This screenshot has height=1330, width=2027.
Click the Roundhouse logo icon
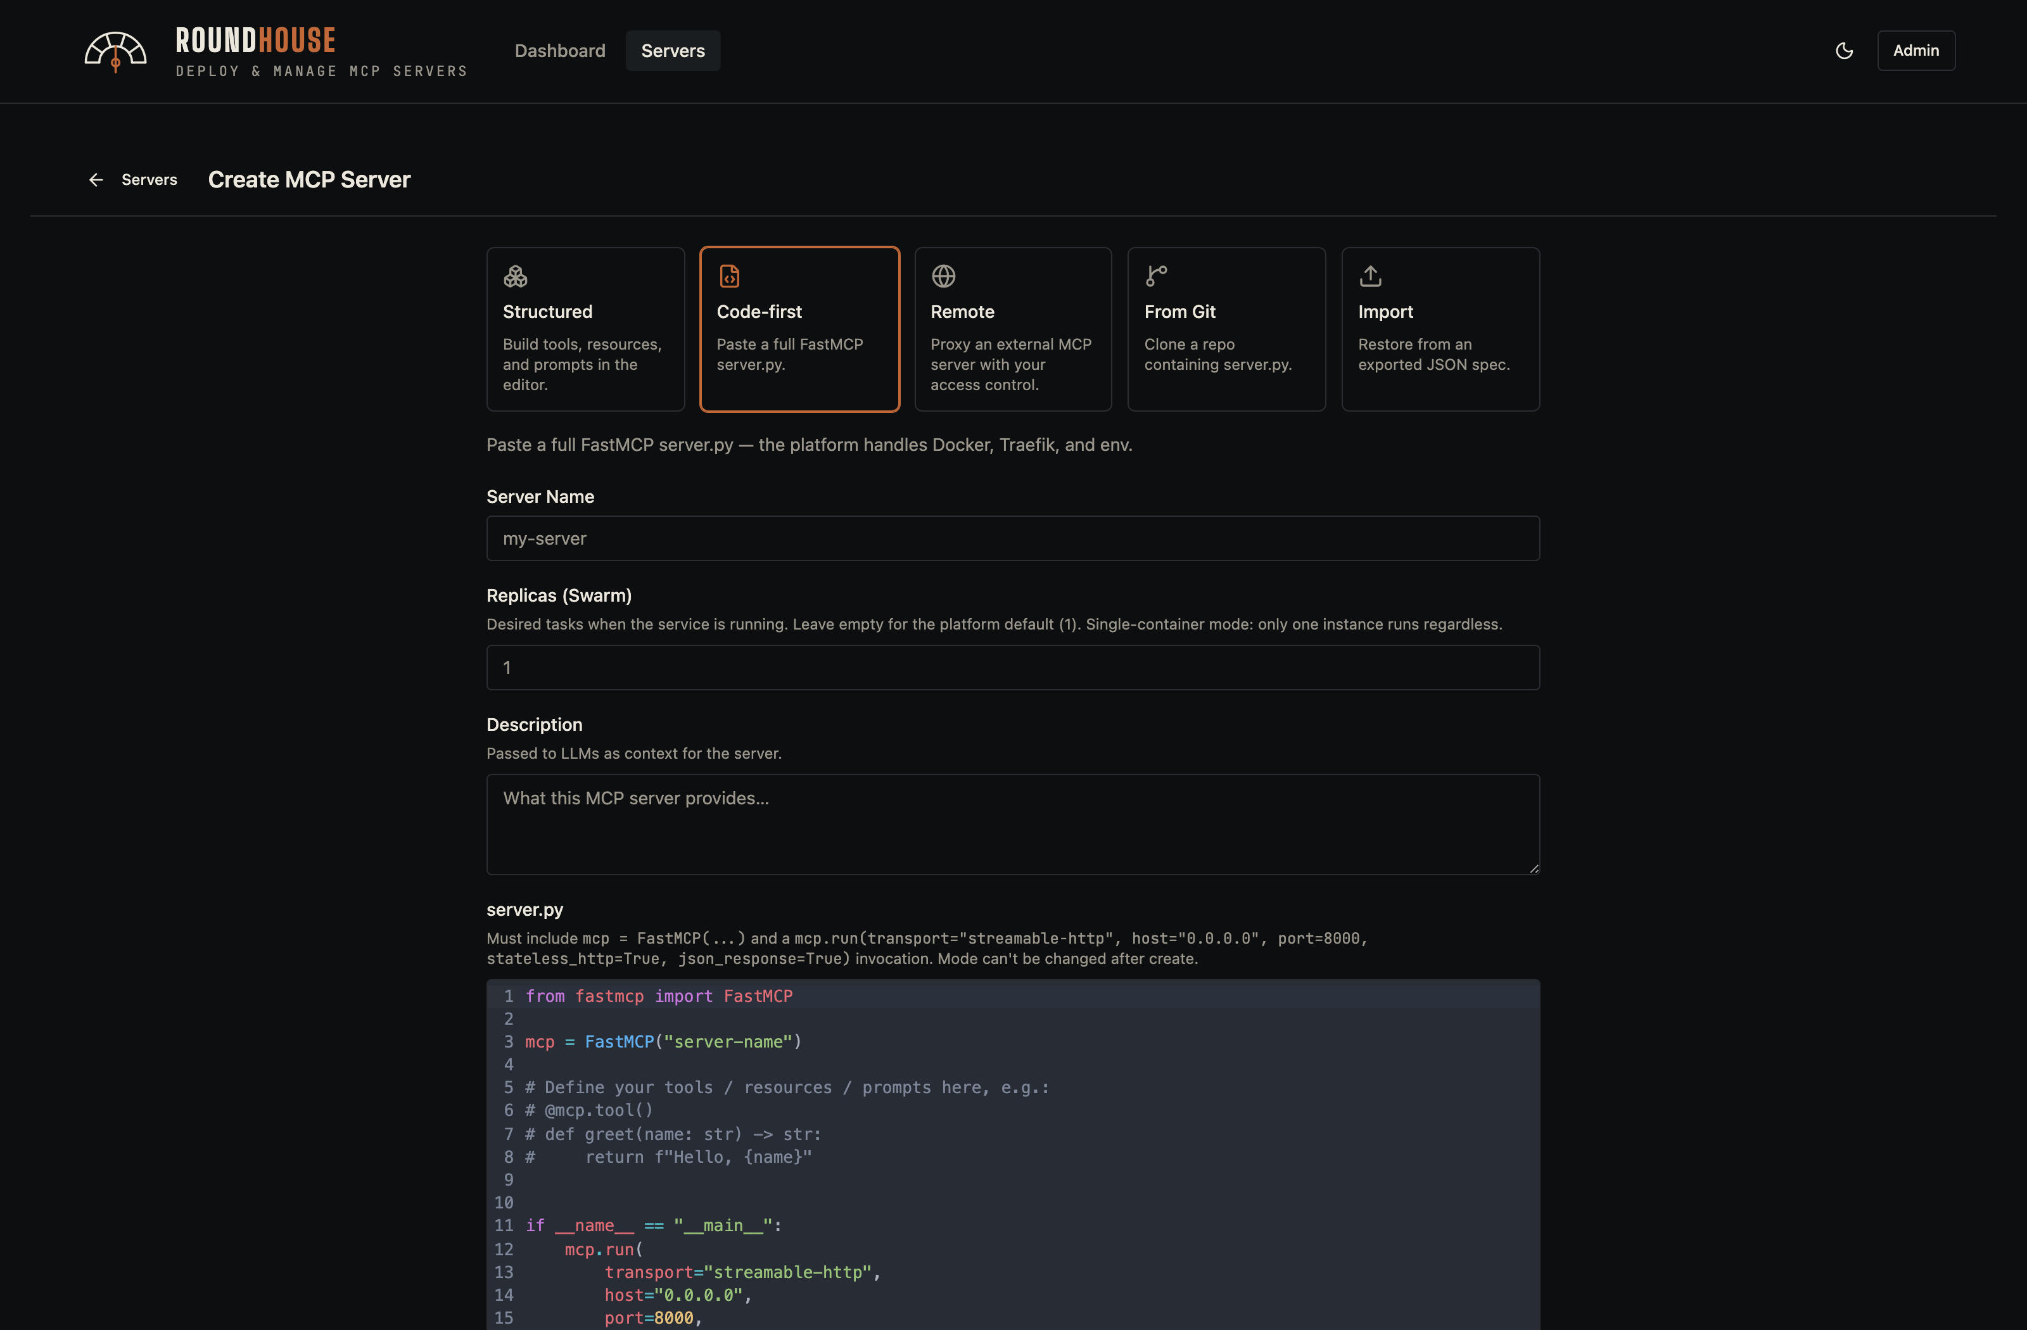[115, 51]
